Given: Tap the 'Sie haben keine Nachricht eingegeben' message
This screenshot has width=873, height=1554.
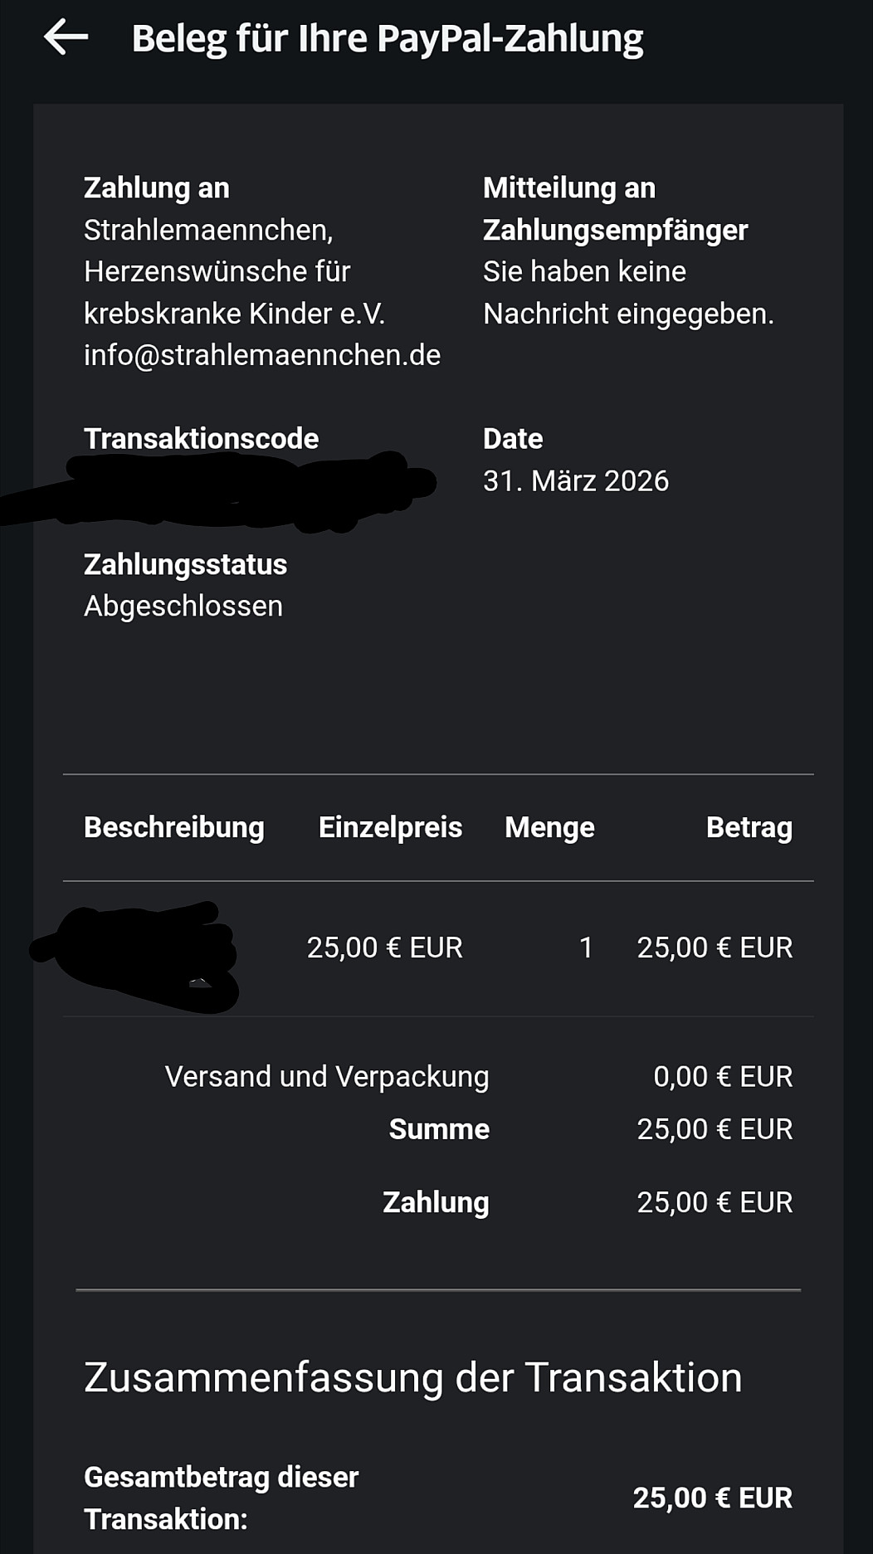Looking at the screenshot, I should pyautogui.click(x=627, y=292).
